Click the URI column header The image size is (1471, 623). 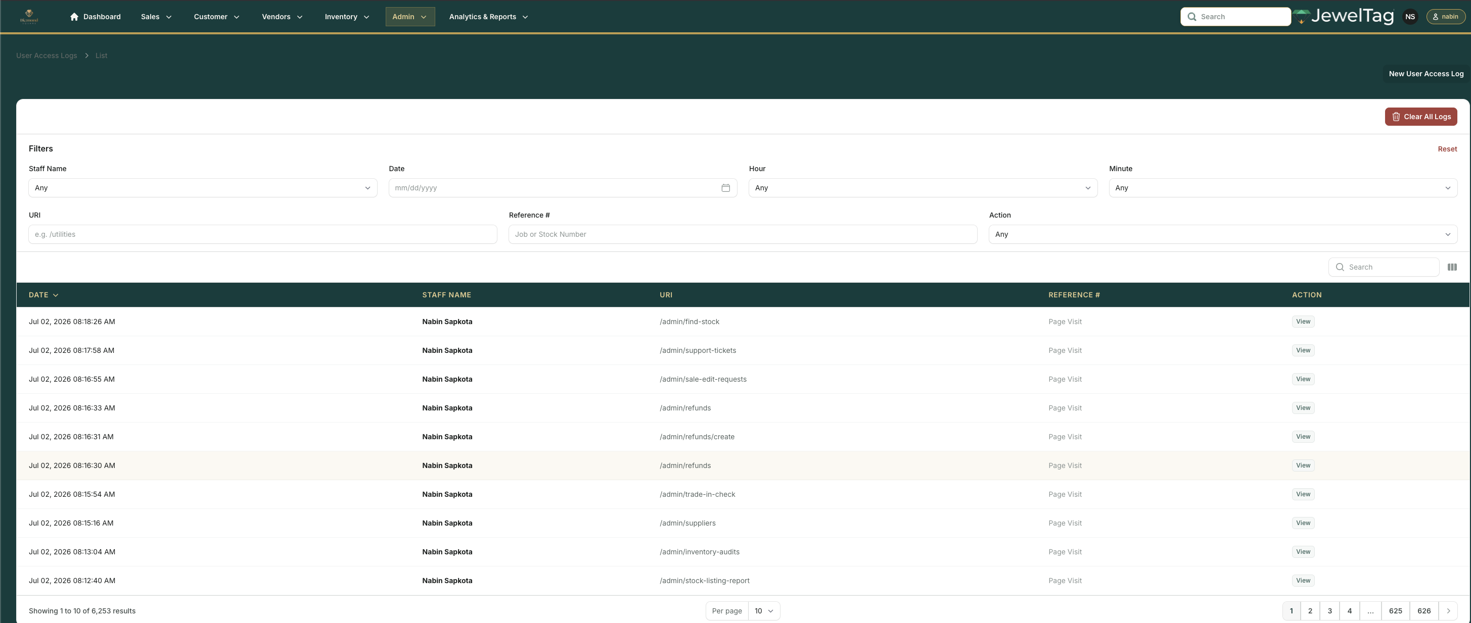(666, 295)
